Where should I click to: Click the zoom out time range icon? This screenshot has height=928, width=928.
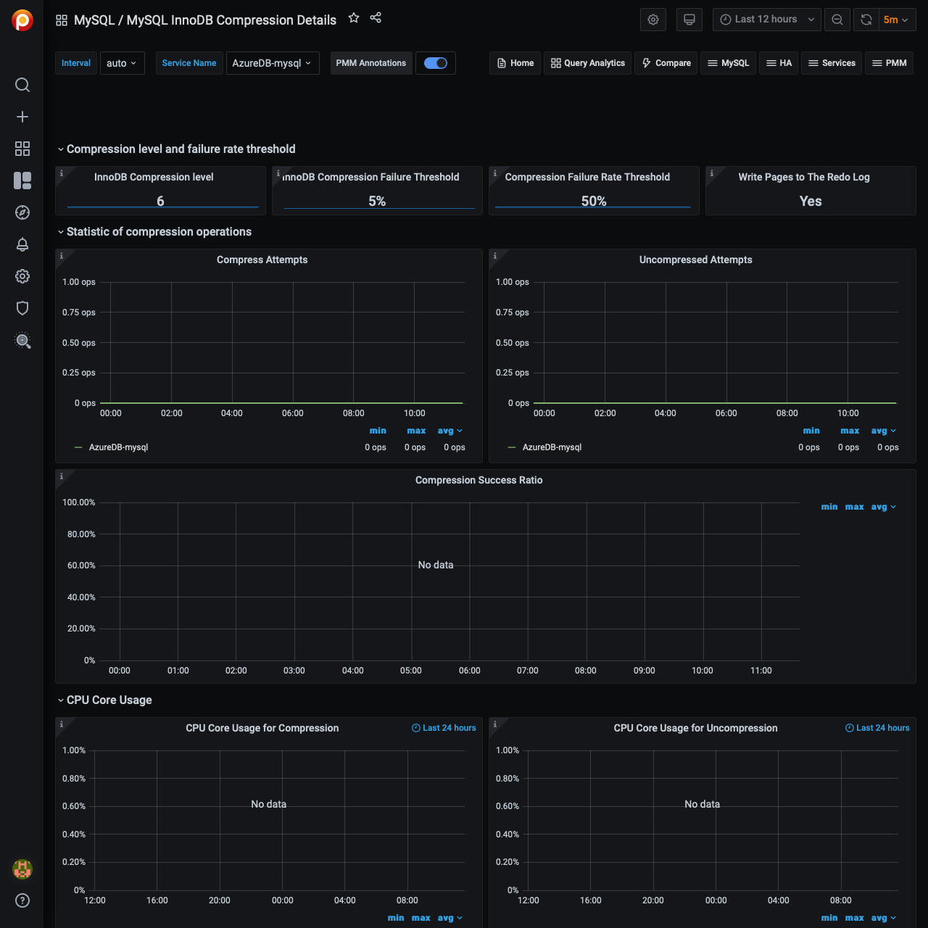click(x=837, y=20)
